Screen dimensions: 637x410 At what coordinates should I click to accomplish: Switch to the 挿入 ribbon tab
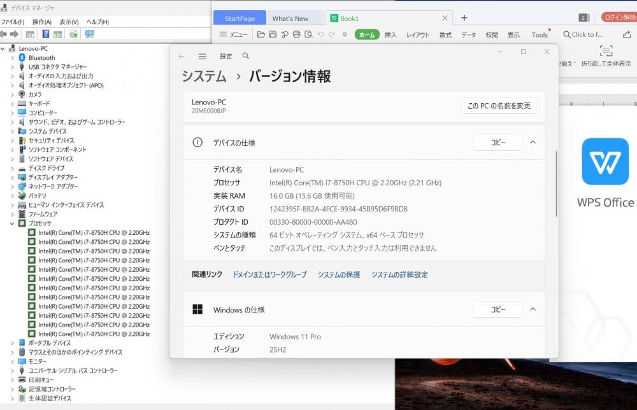(390, 35)
